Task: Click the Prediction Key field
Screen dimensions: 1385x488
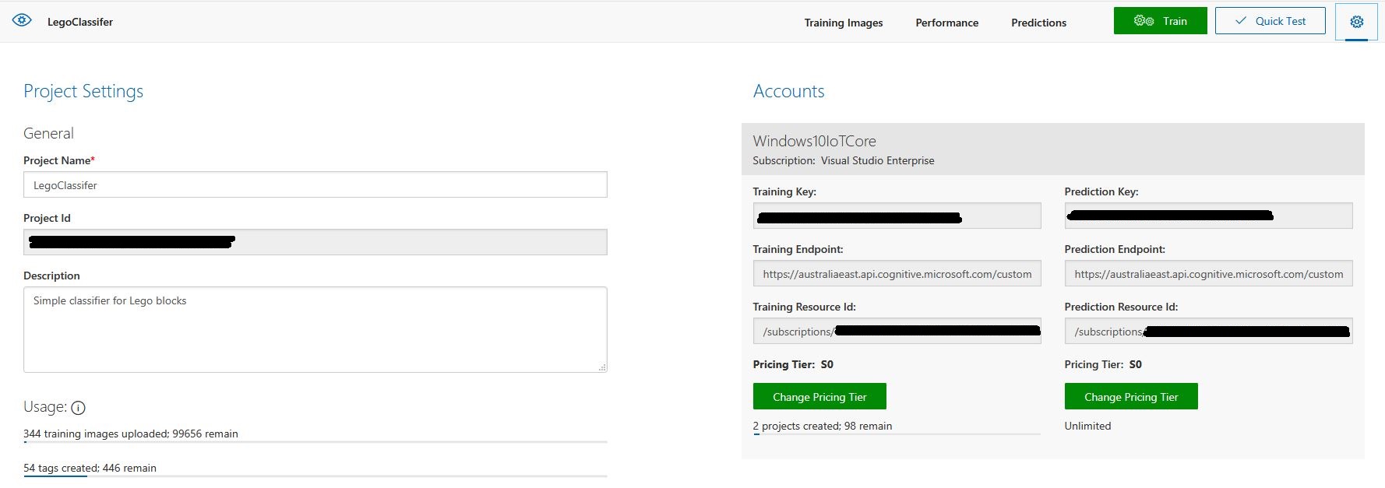Action: [1207, 216]
